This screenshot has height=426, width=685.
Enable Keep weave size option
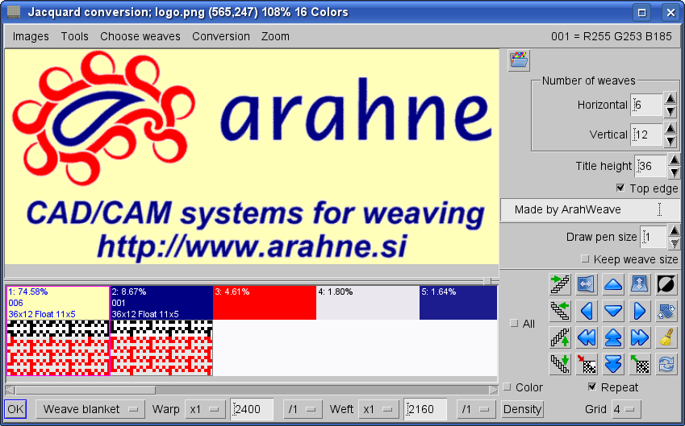pos(586,259)
